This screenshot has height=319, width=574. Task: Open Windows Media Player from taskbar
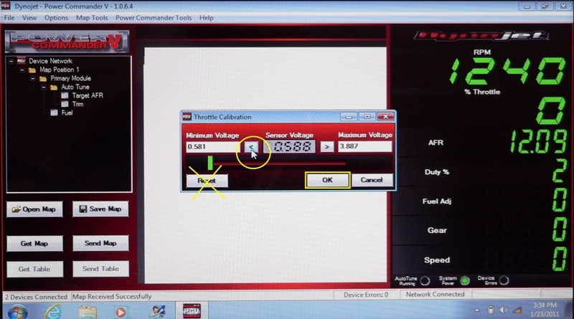(121, 310)
